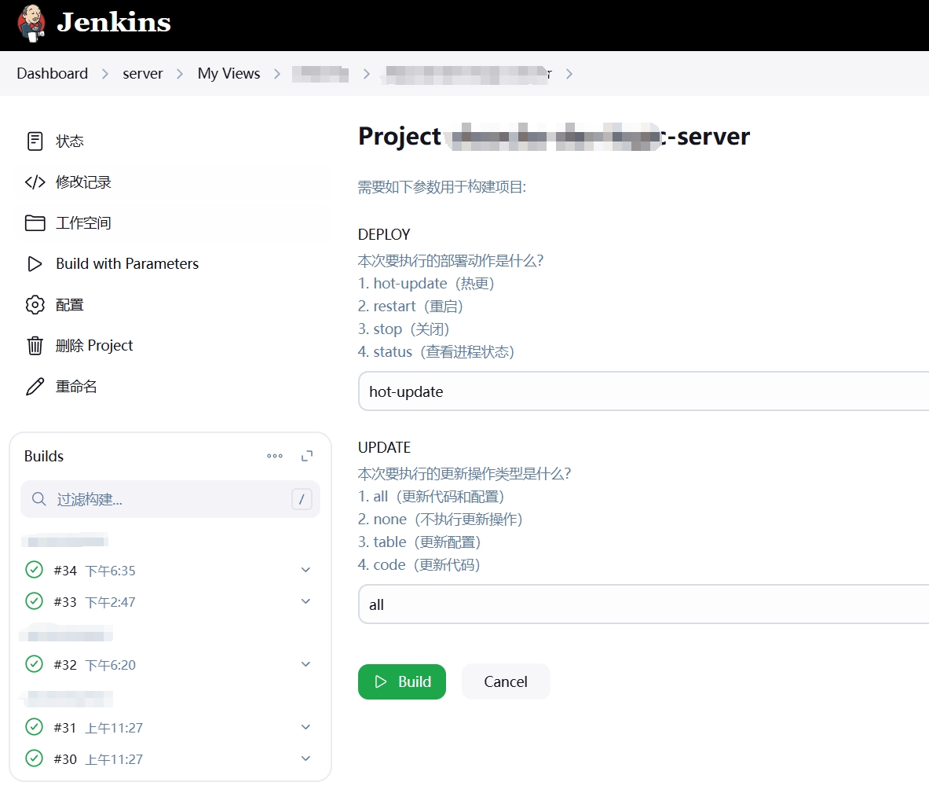Image resolution: width=929 pixels, height=808 pixels.
Task: Click the 删除 Project trash icon
Action: [x=35, y=346]
